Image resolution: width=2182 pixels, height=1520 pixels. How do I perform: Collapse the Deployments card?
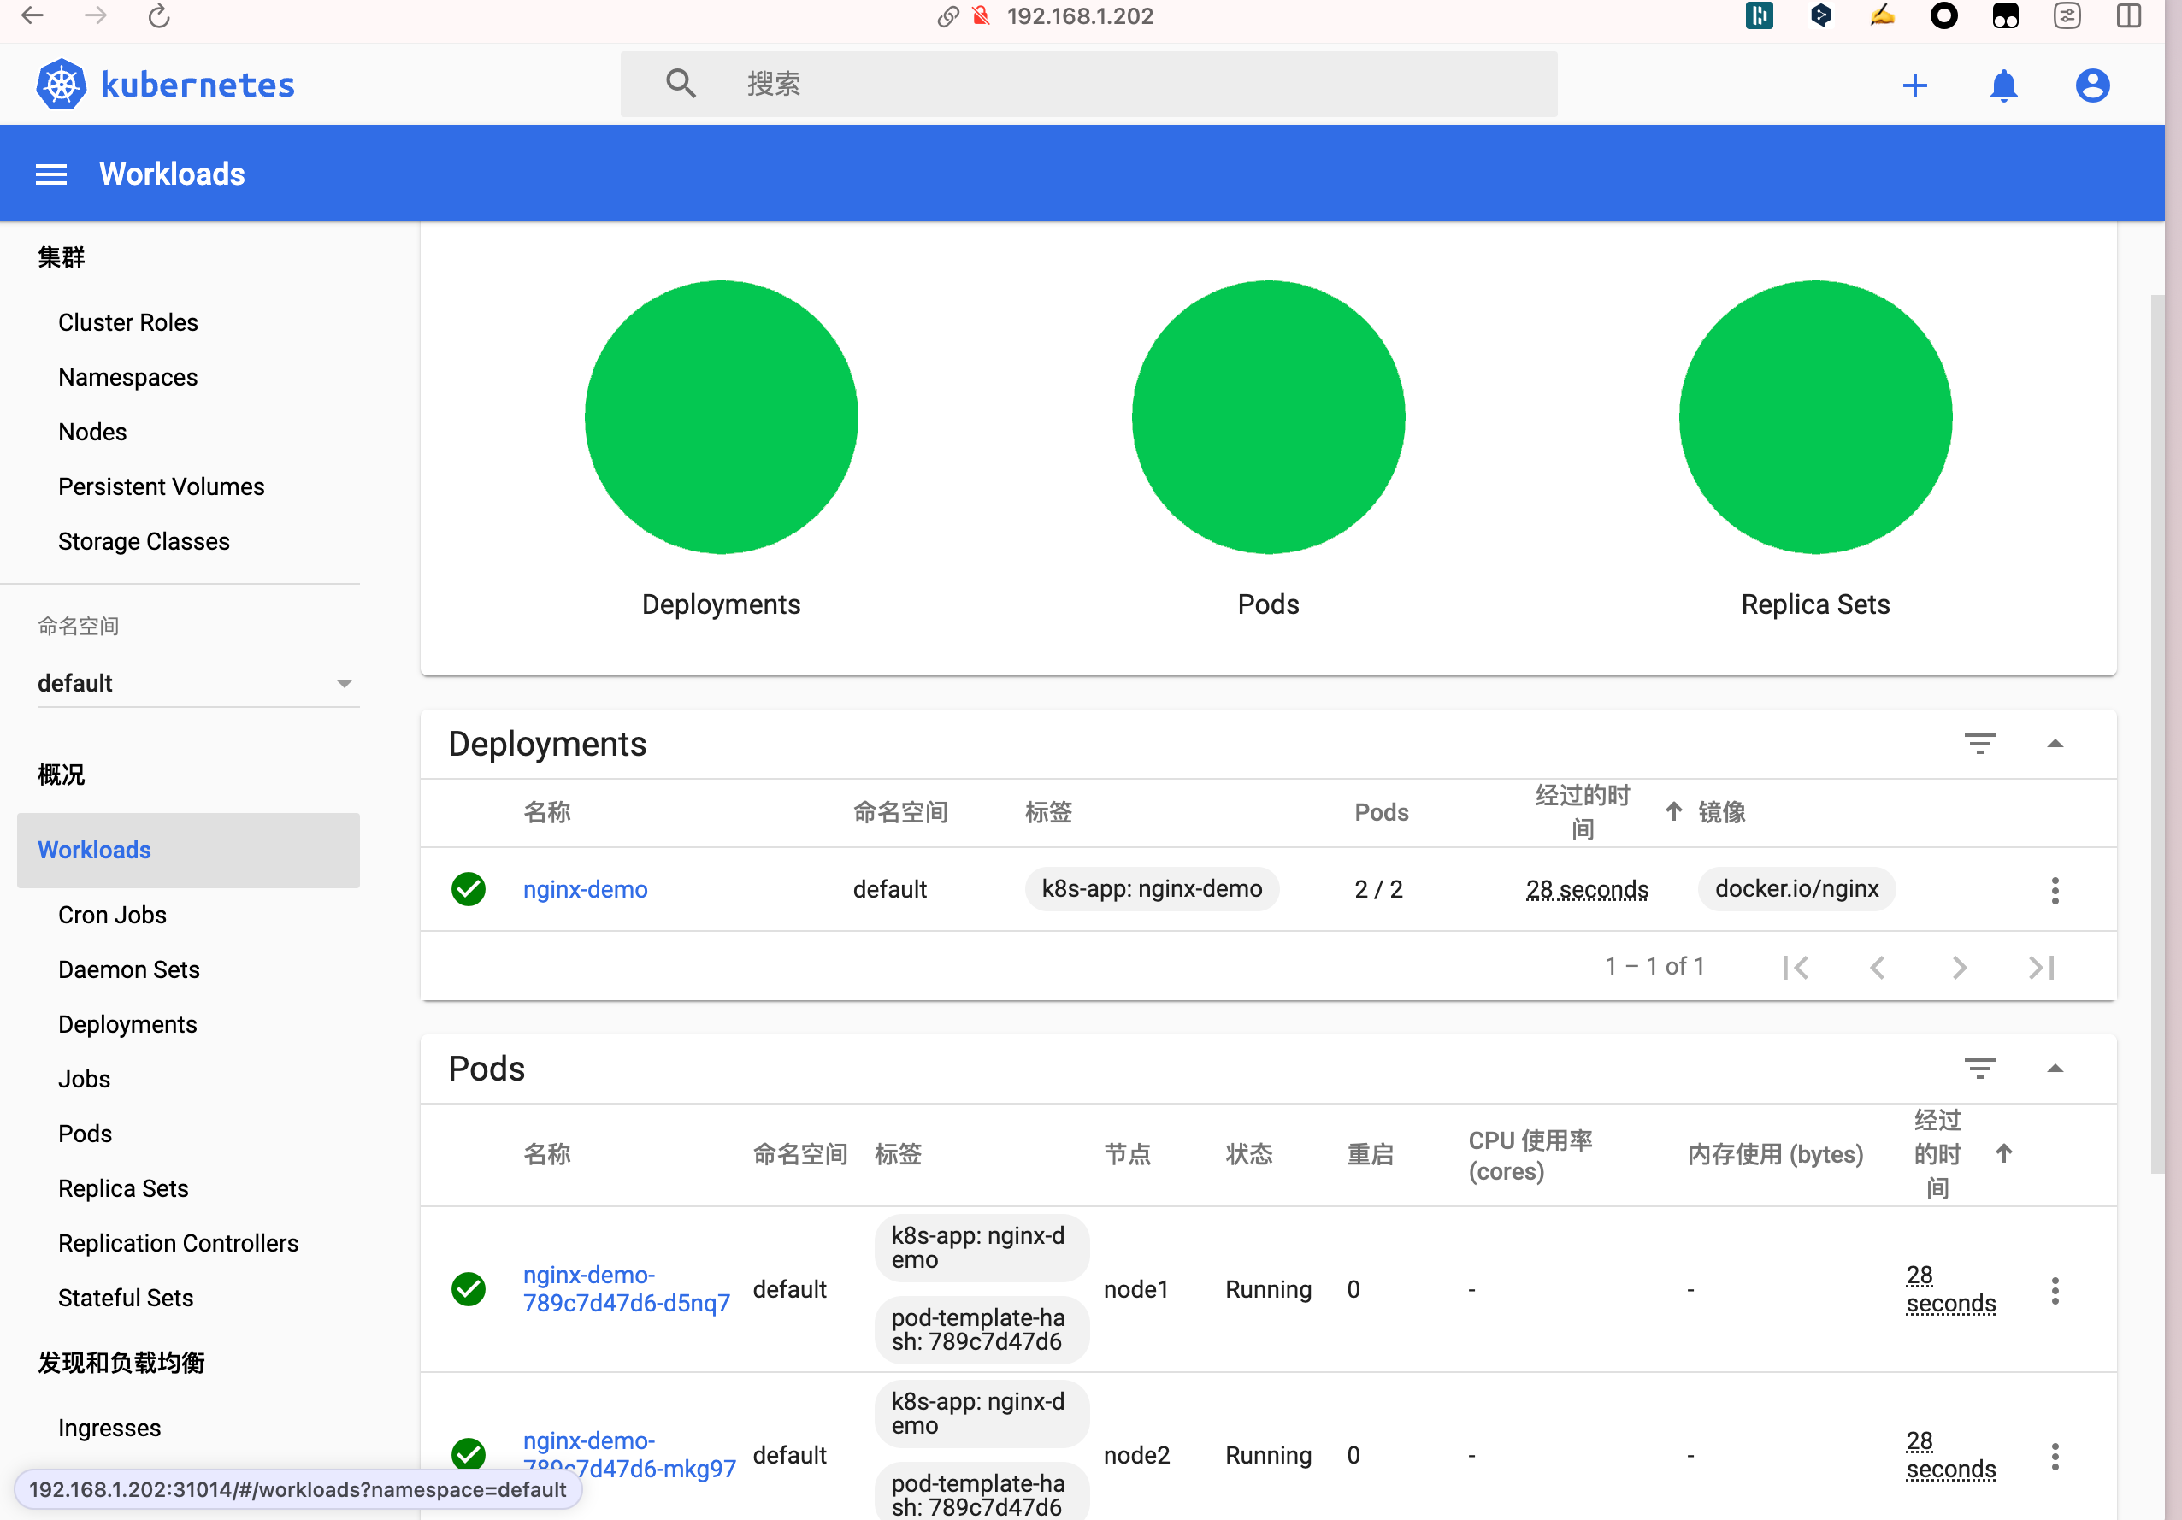[x=2055, y=743]
